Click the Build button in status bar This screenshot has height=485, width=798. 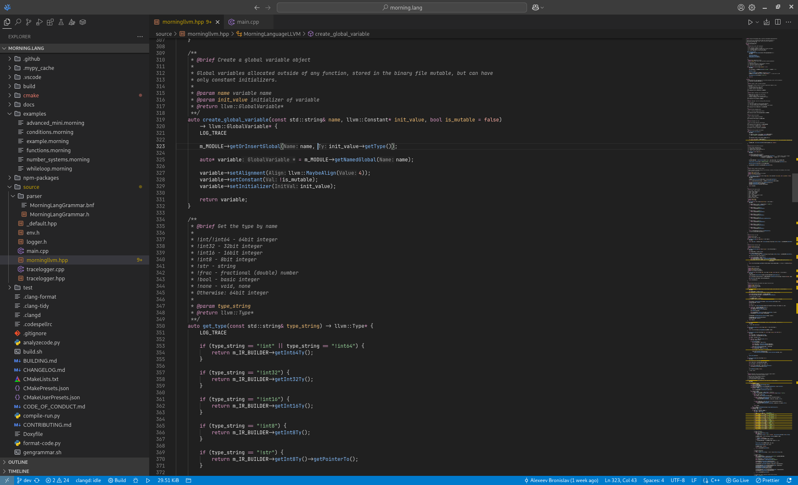tap(117, 480)
